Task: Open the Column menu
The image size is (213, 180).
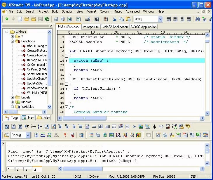Action: pos(105,11)
